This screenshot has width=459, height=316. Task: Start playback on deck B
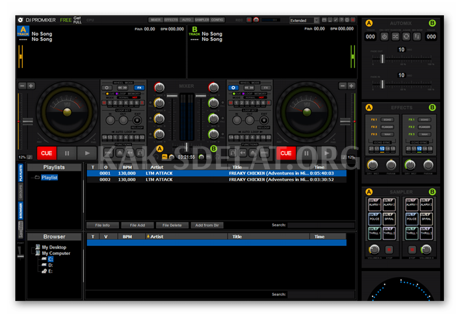(x=326, y=153)
